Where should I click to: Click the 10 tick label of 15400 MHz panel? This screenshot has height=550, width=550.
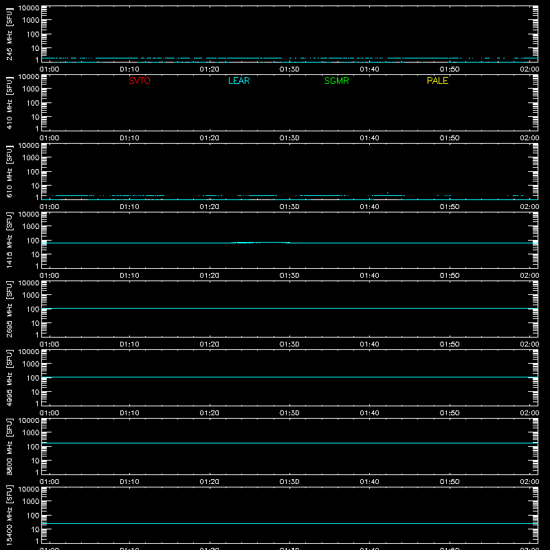pyautogui.click(x=36, y=529)
